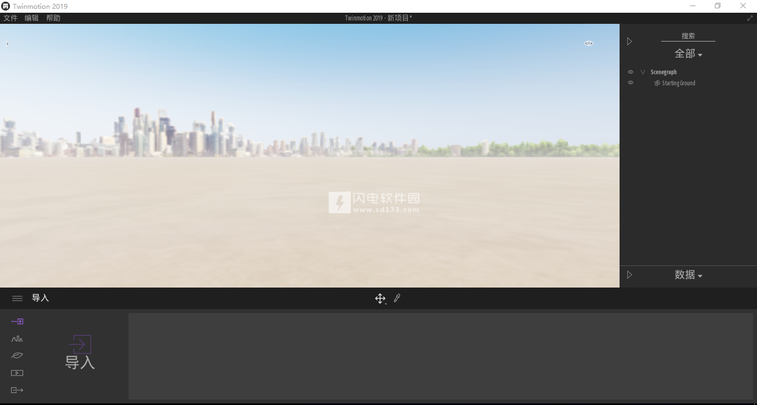Select Starting Ground in the tree
The height and width of the screenshot is (405, 757).
(x=678, y=83)
